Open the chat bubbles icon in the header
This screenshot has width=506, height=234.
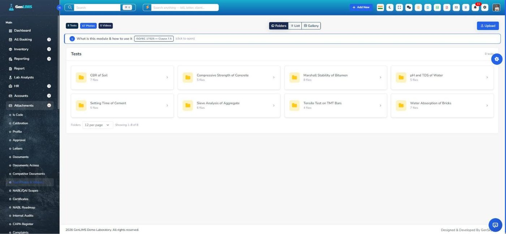point(409,7)
